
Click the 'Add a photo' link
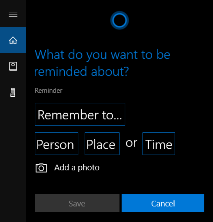click(x=77, y=168)
